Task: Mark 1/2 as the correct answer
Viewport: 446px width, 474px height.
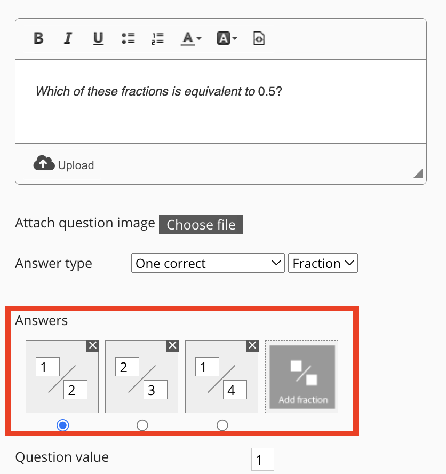Action: (x=63, y=425)
